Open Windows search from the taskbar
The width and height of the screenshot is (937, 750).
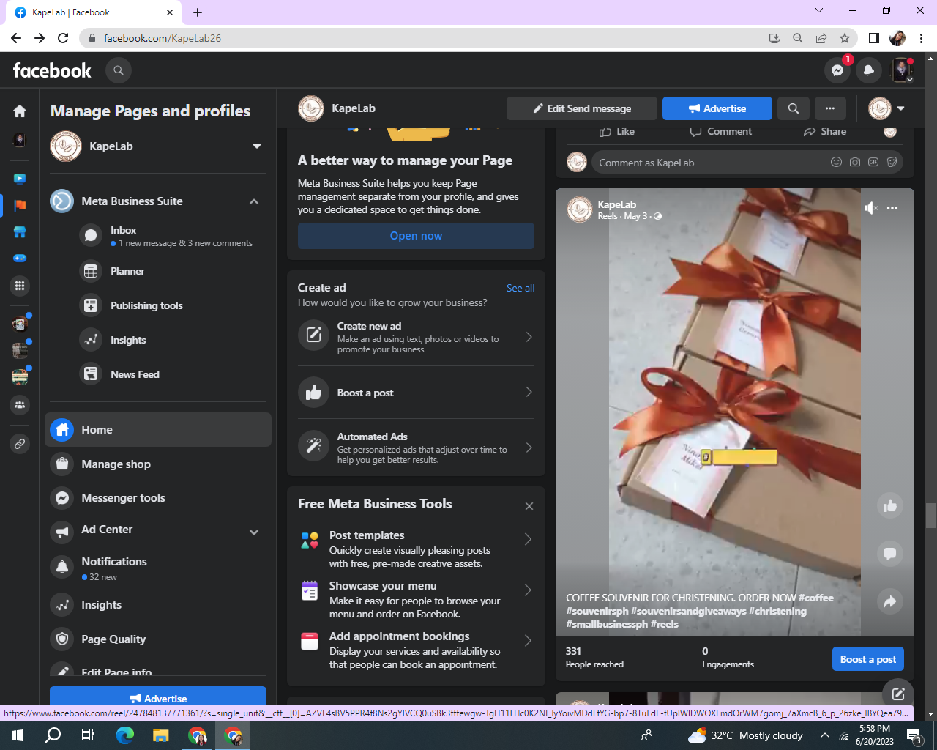click(x=53, y=735)
